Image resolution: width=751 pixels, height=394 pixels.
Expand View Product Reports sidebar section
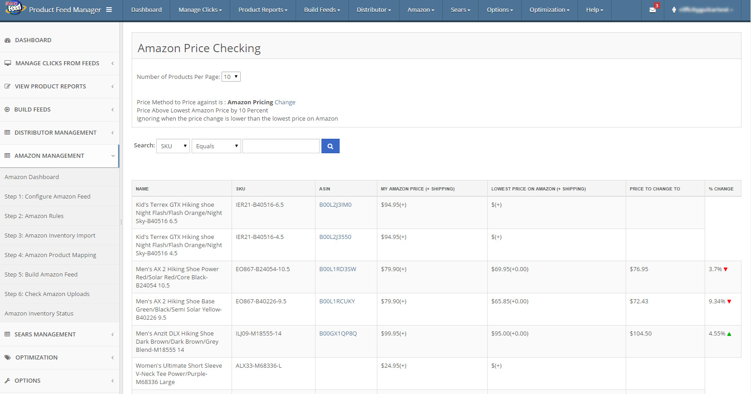tap(59, 87)
